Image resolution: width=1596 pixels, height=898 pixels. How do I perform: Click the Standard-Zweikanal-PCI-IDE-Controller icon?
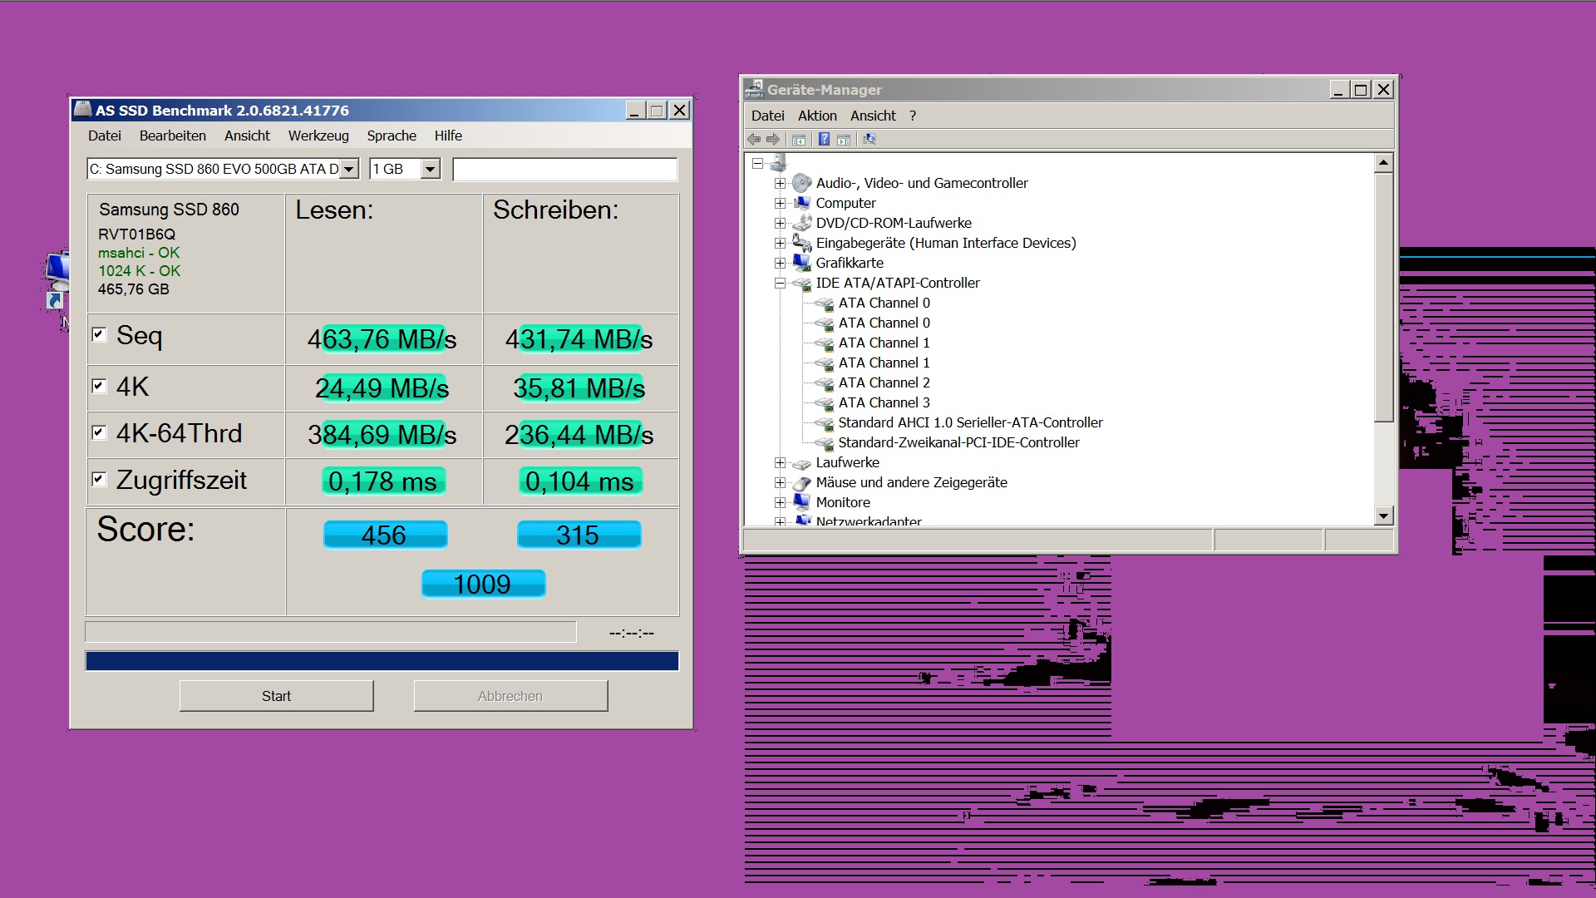coord(824,443)
